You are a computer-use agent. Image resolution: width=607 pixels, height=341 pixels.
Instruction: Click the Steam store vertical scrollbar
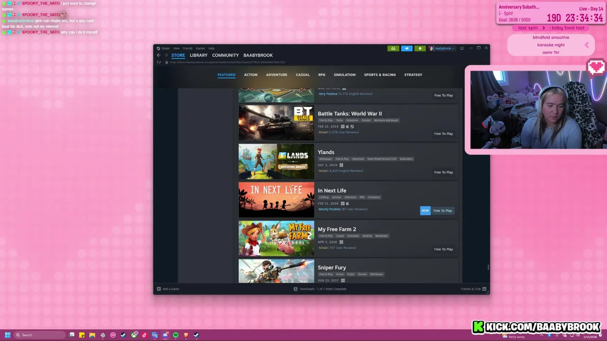click(488, 267)
